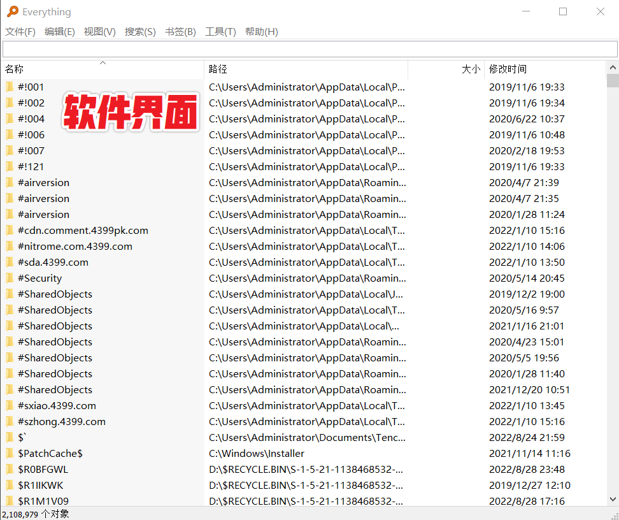
Task: Click the folder icon beside first #airversion entry
Action: 11,182
